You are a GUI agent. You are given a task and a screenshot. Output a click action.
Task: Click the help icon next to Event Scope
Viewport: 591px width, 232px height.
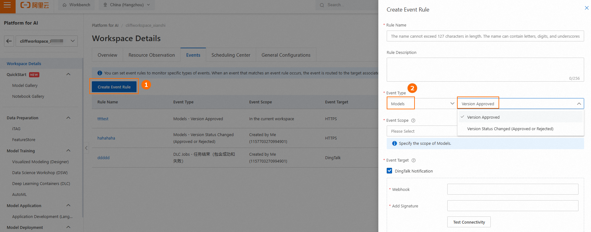pos(413,121)
